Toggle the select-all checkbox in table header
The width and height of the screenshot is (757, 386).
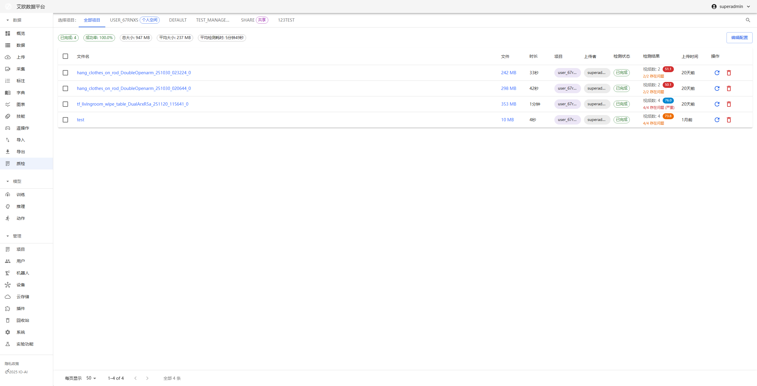point(65,56)
